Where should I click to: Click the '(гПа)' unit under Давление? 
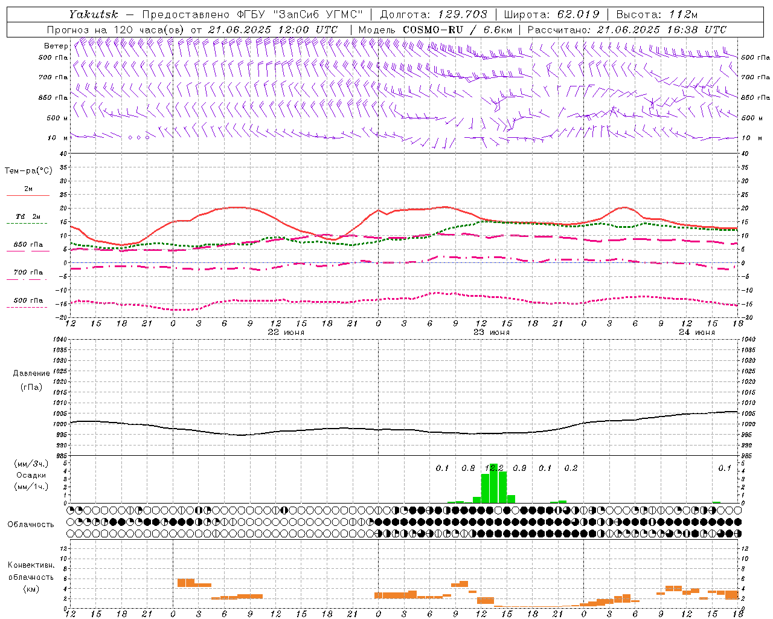coord(31,387)
